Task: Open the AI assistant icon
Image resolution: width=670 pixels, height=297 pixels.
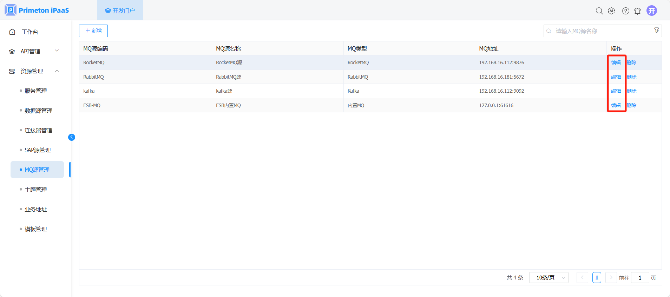Action: click(x=611, y=11)
